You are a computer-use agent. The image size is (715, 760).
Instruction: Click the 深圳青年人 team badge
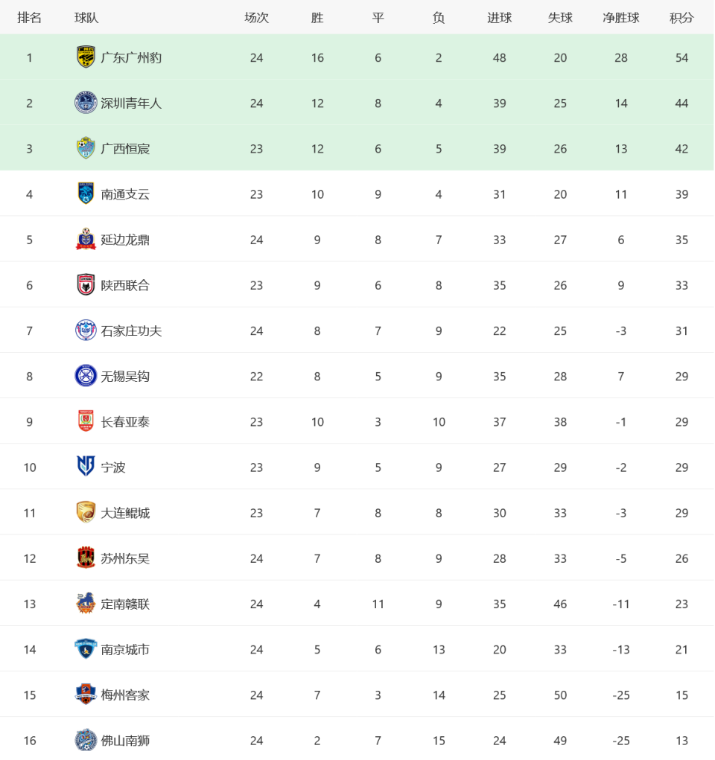86,103
